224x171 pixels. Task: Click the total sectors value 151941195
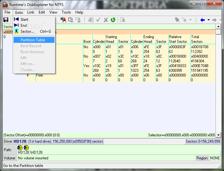coord(199,71)
